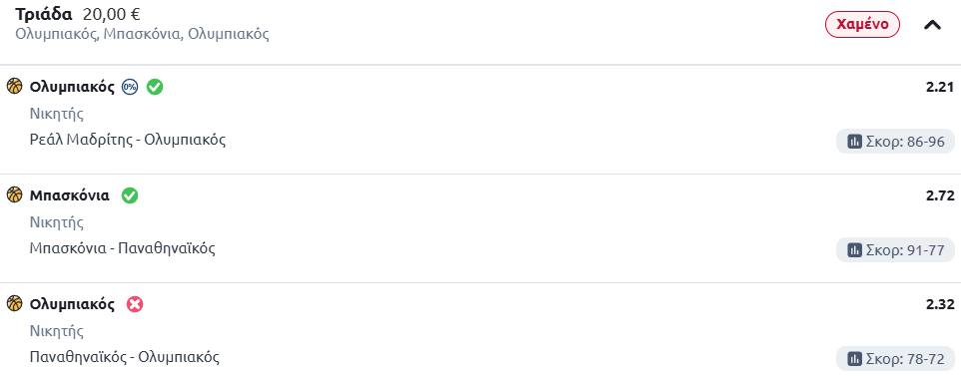Click the red Χαμένο status badge

pos(862,25)
